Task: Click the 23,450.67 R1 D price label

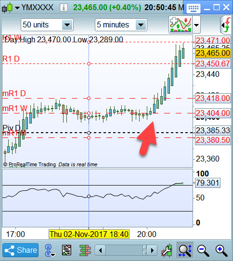Action: (213, 63)
